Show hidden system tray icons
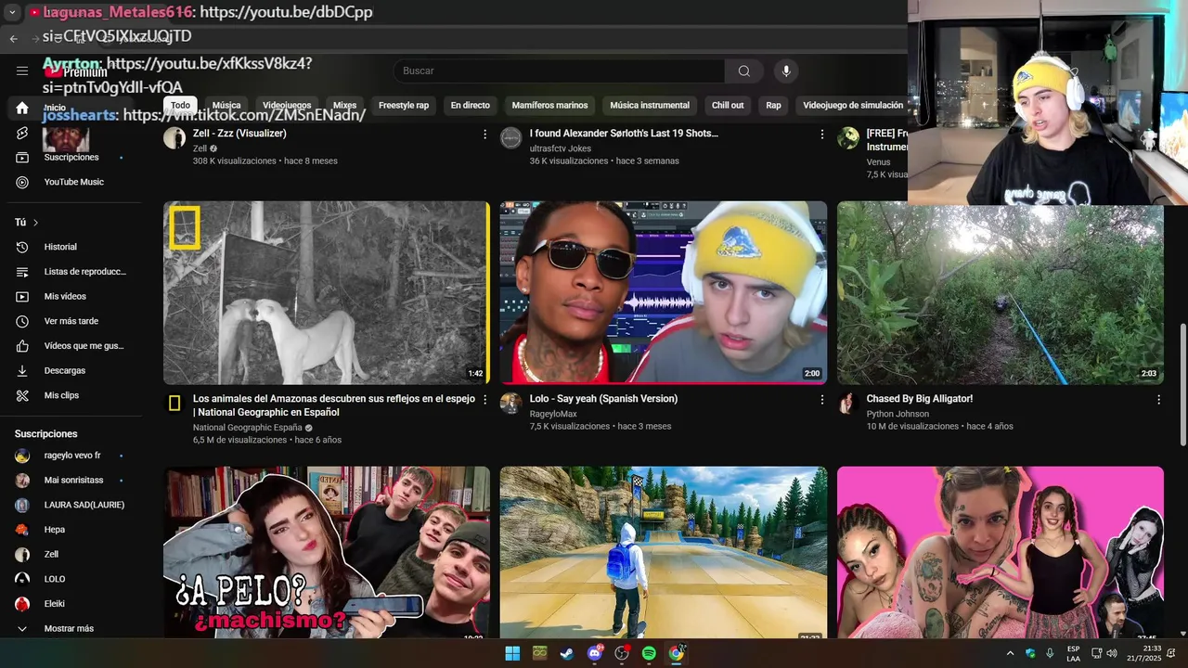Image resolution: width=1188 pixels, height=668 pixels. [x=1010, y=653]
